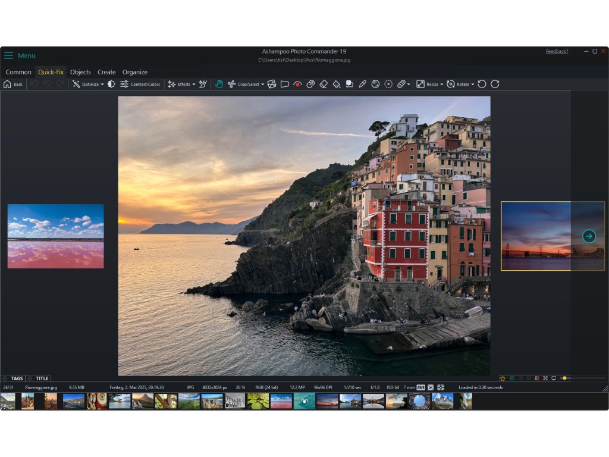Screen dimensions: 609x457
Task: Toggle the TAGS radio option
Action: coord(5,378)
